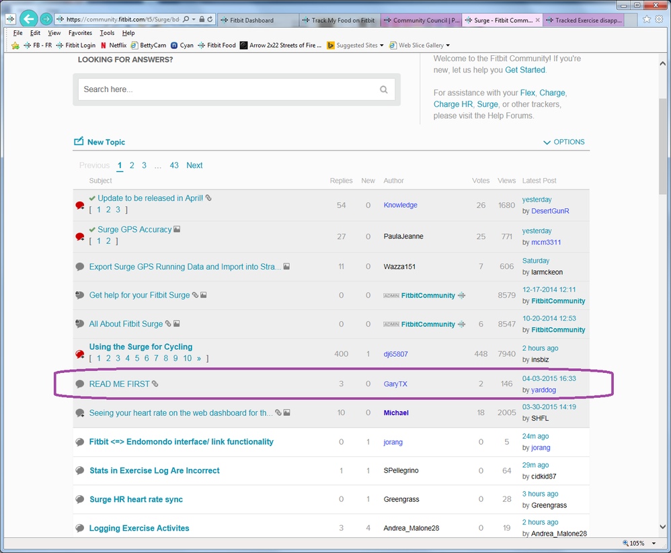The height and width of the screenshot is (553, 671).
Task: Close the Surge - Fitbit Community tab
Action: 537,20
